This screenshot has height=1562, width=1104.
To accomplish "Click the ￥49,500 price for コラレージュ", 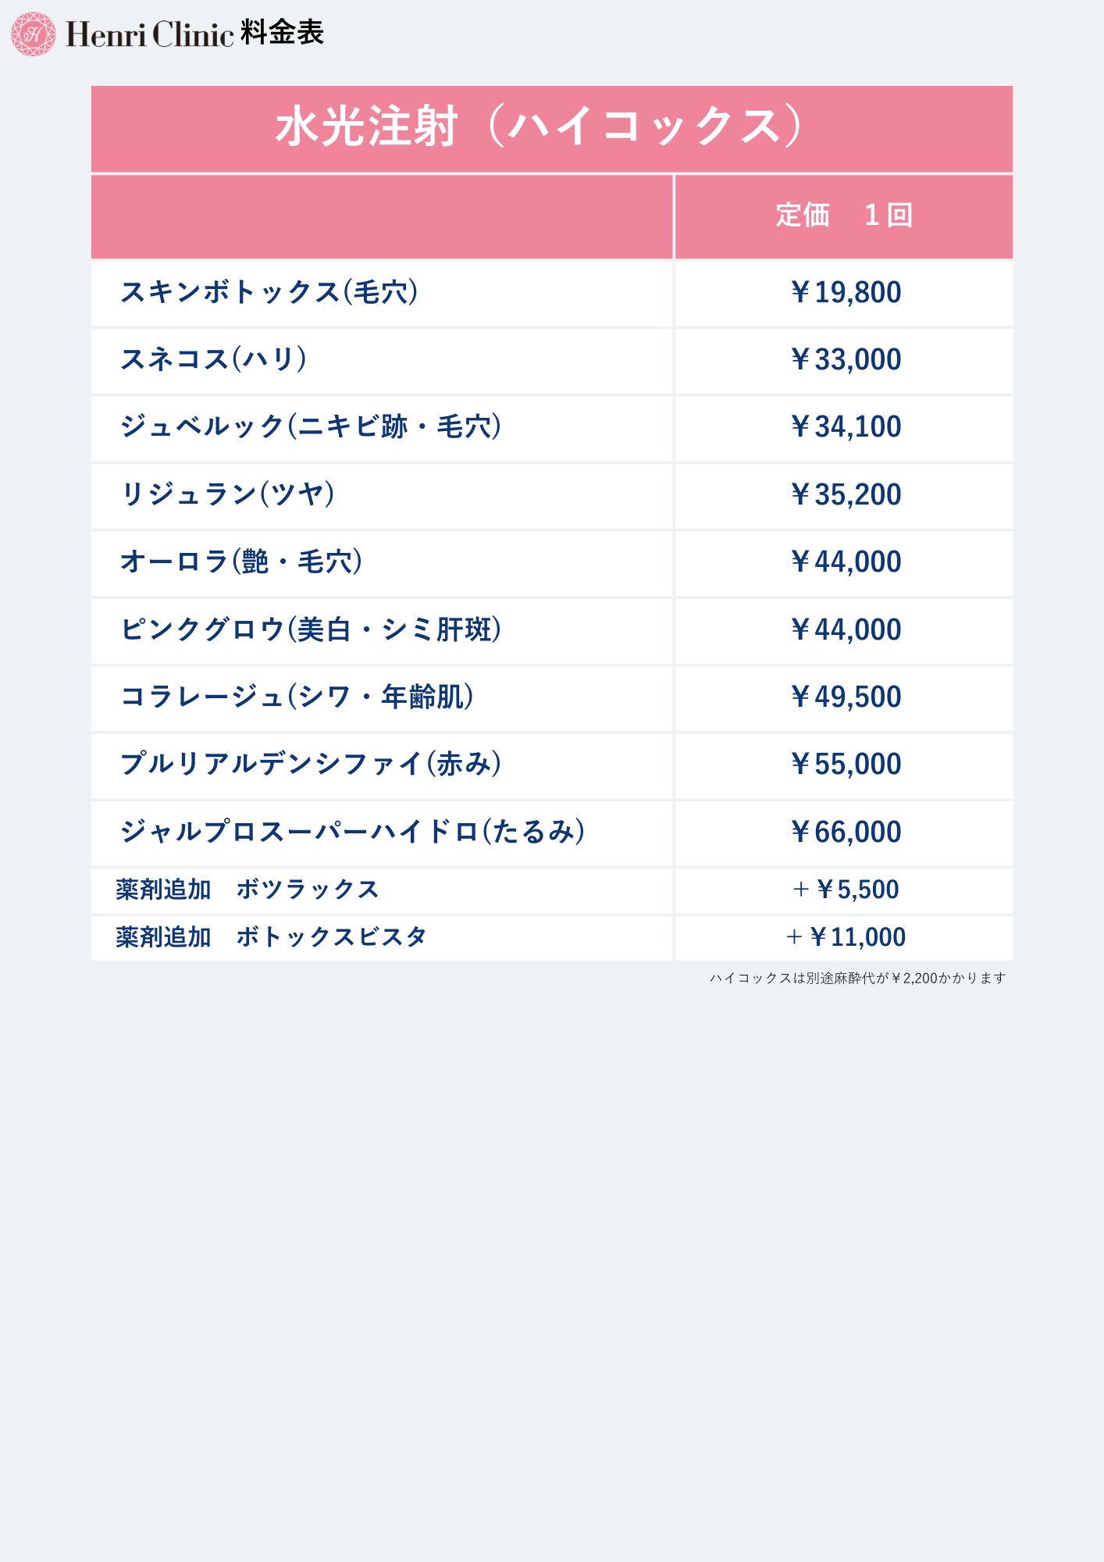I will pos(846,697).
